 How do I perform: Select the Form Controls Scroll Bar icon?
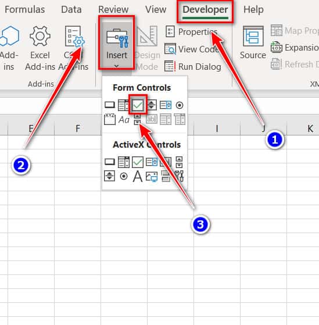click(x=137, y=120)
